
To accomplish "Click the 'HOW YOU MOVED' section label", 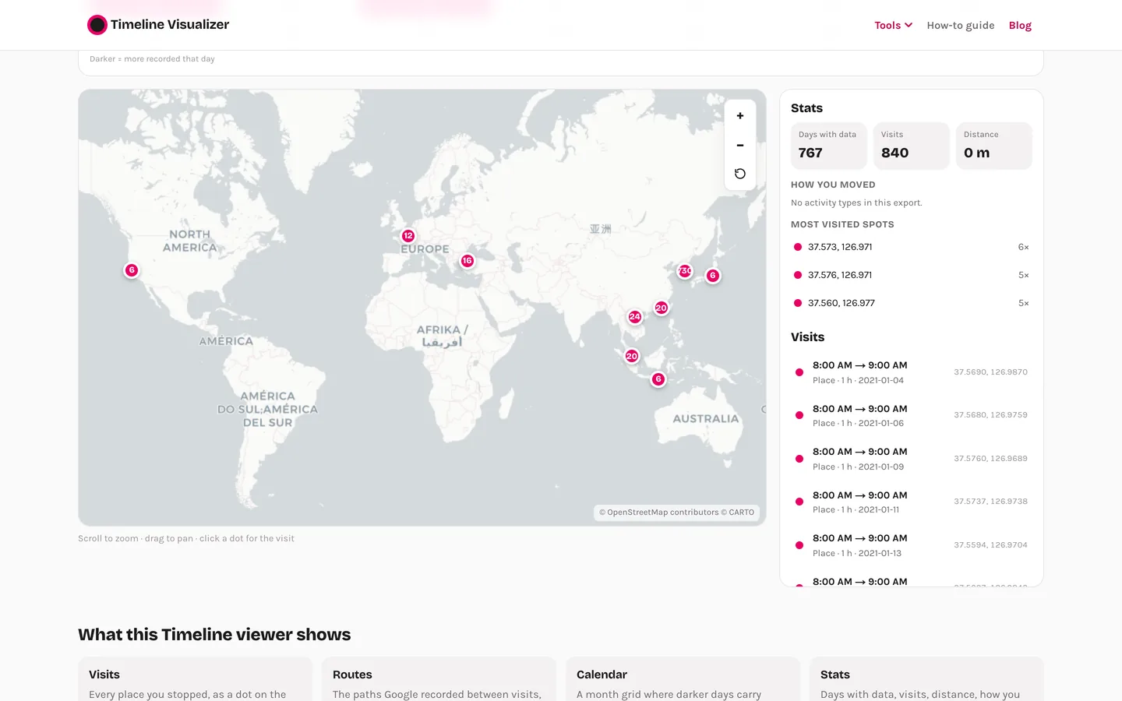I will 833,185.
